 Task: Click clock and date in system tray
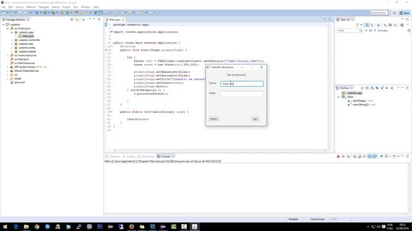[x=402, y=227]
